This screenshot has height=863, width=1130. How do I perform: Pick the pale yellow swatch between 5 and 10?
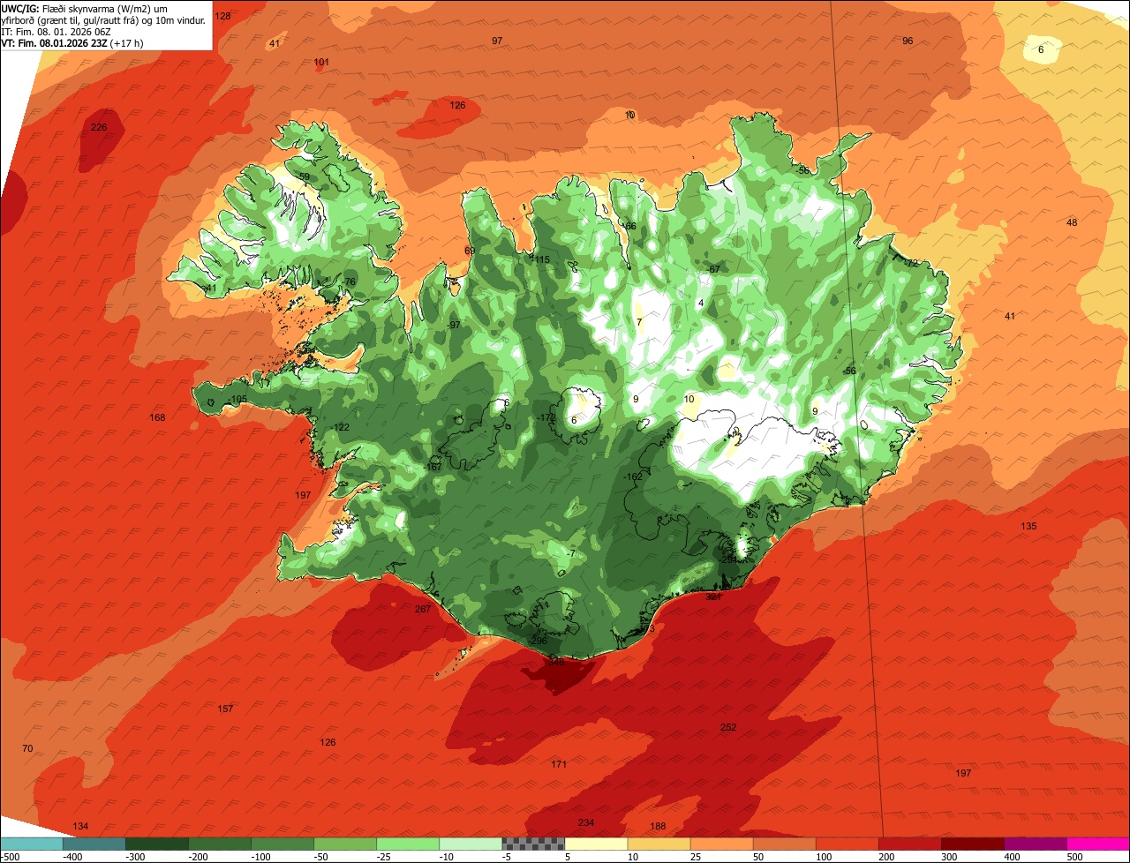(x=596, y=844)
